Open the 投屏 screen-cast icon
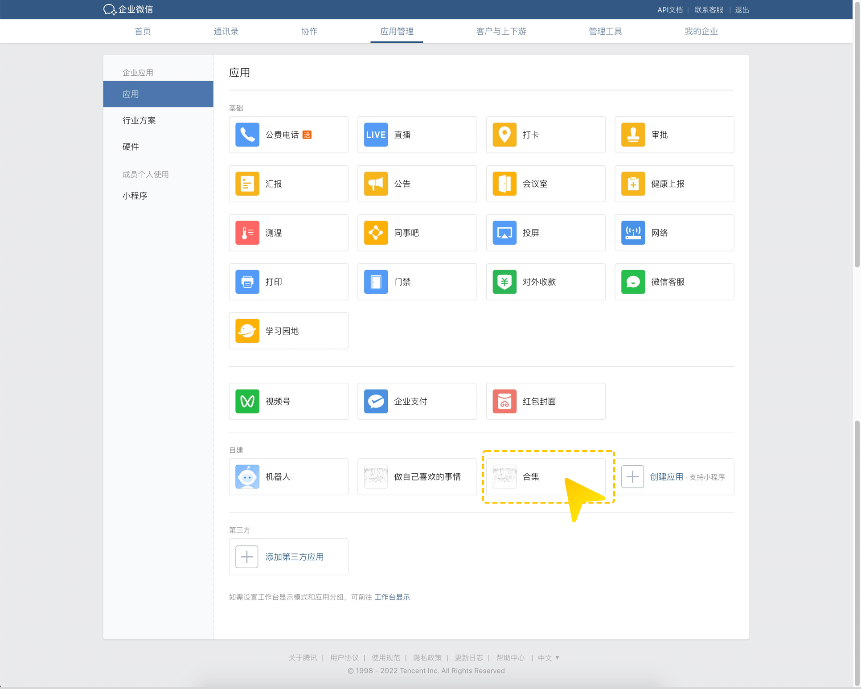The width and height of the screenshot is (861, 689). click(504, 233)
